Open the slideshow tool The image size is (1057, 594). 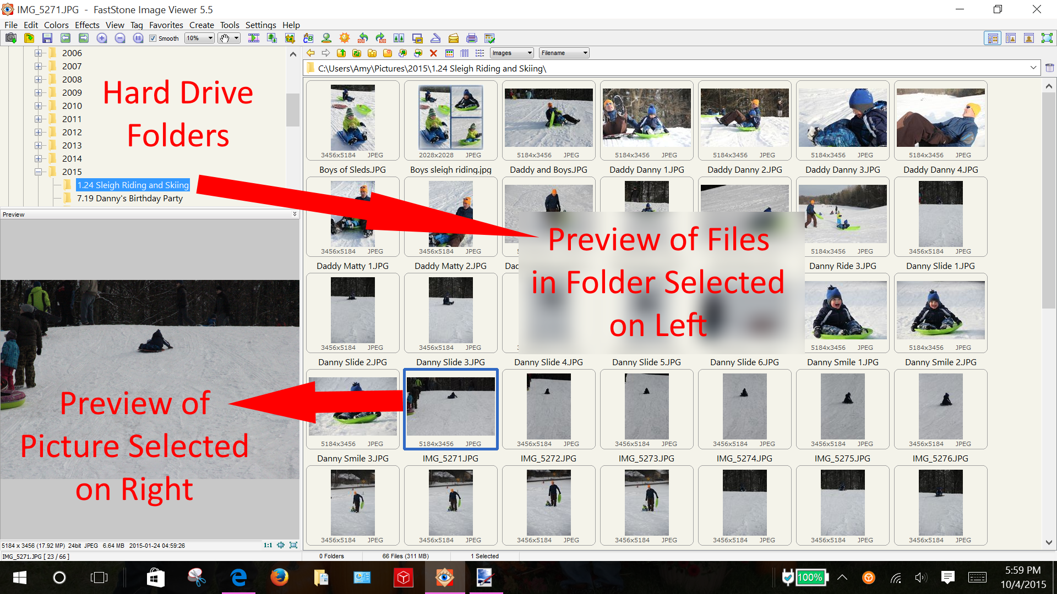[254, 38]
